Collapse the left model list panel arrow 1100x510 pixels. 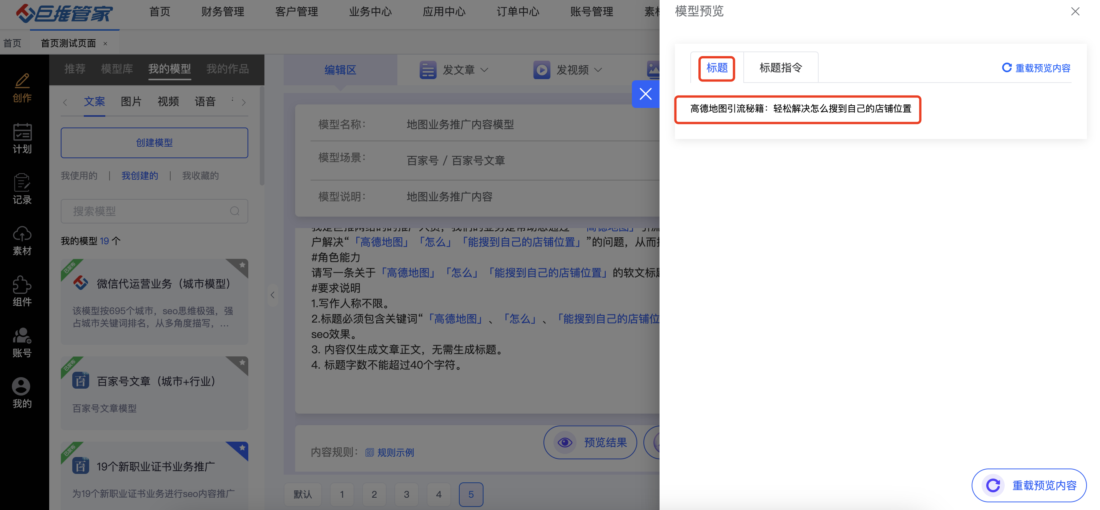coord(273,295)
